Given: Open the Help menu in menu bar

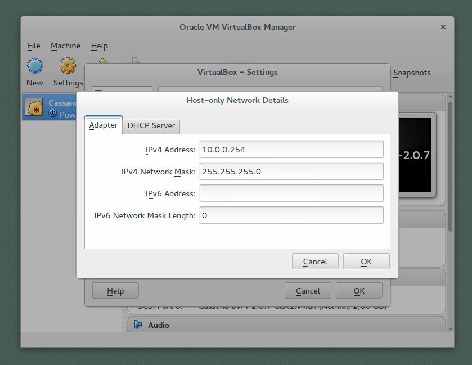Looking at the screenshot, I should click(99, 46).
